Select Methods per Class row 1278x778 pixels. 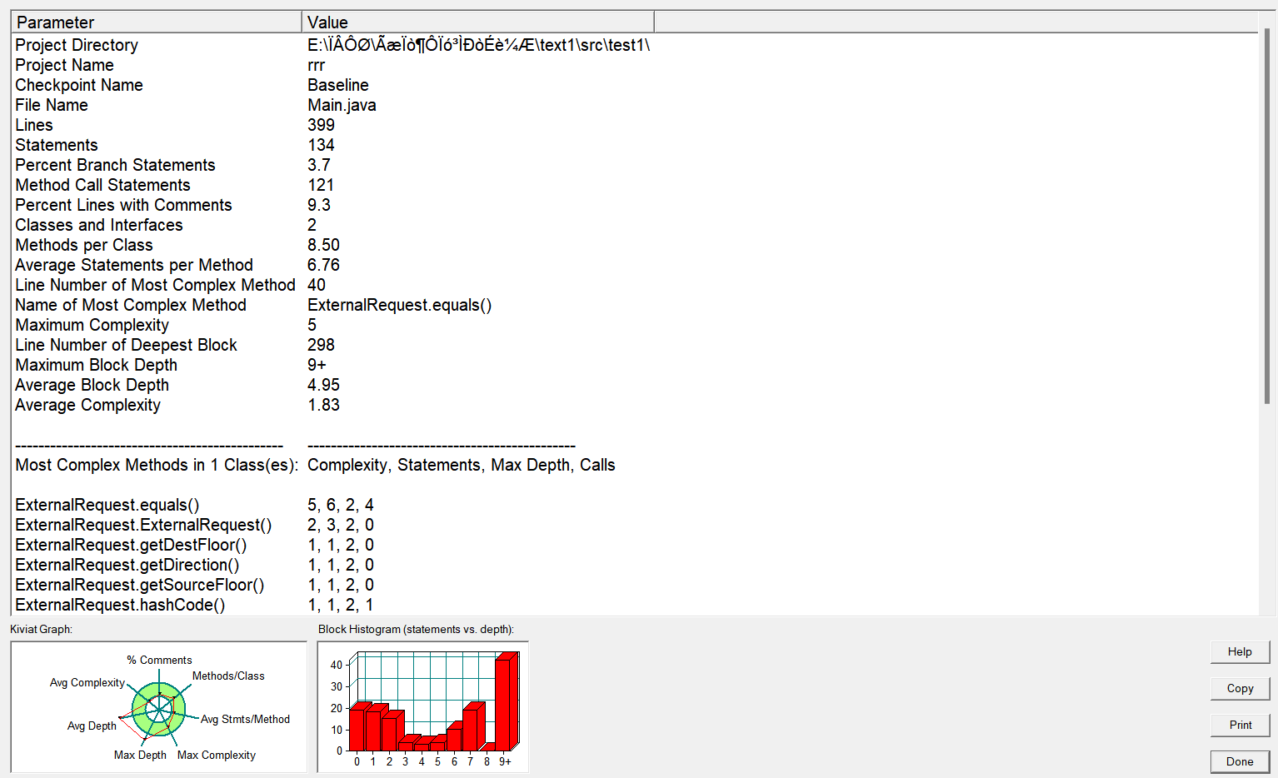click(635, 245)
